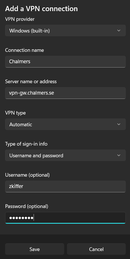Click the Server name or address label

31,81
